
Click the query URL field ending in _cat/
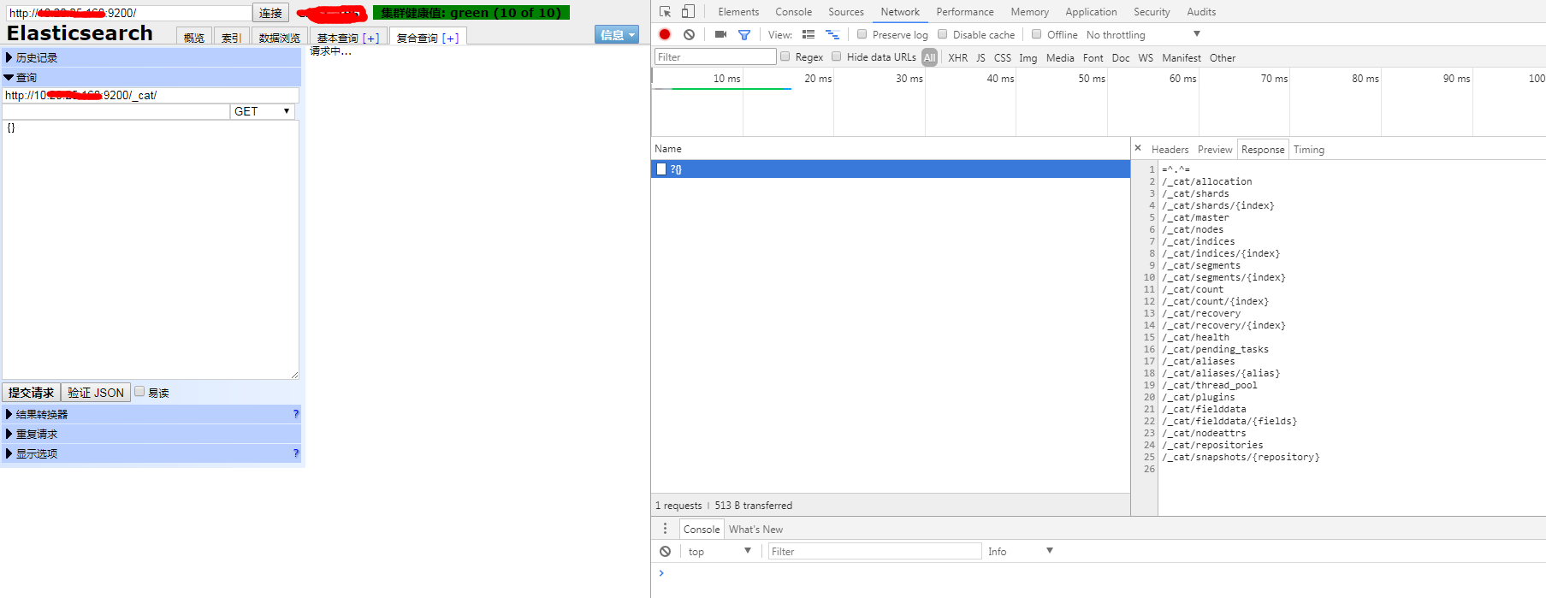151,95
